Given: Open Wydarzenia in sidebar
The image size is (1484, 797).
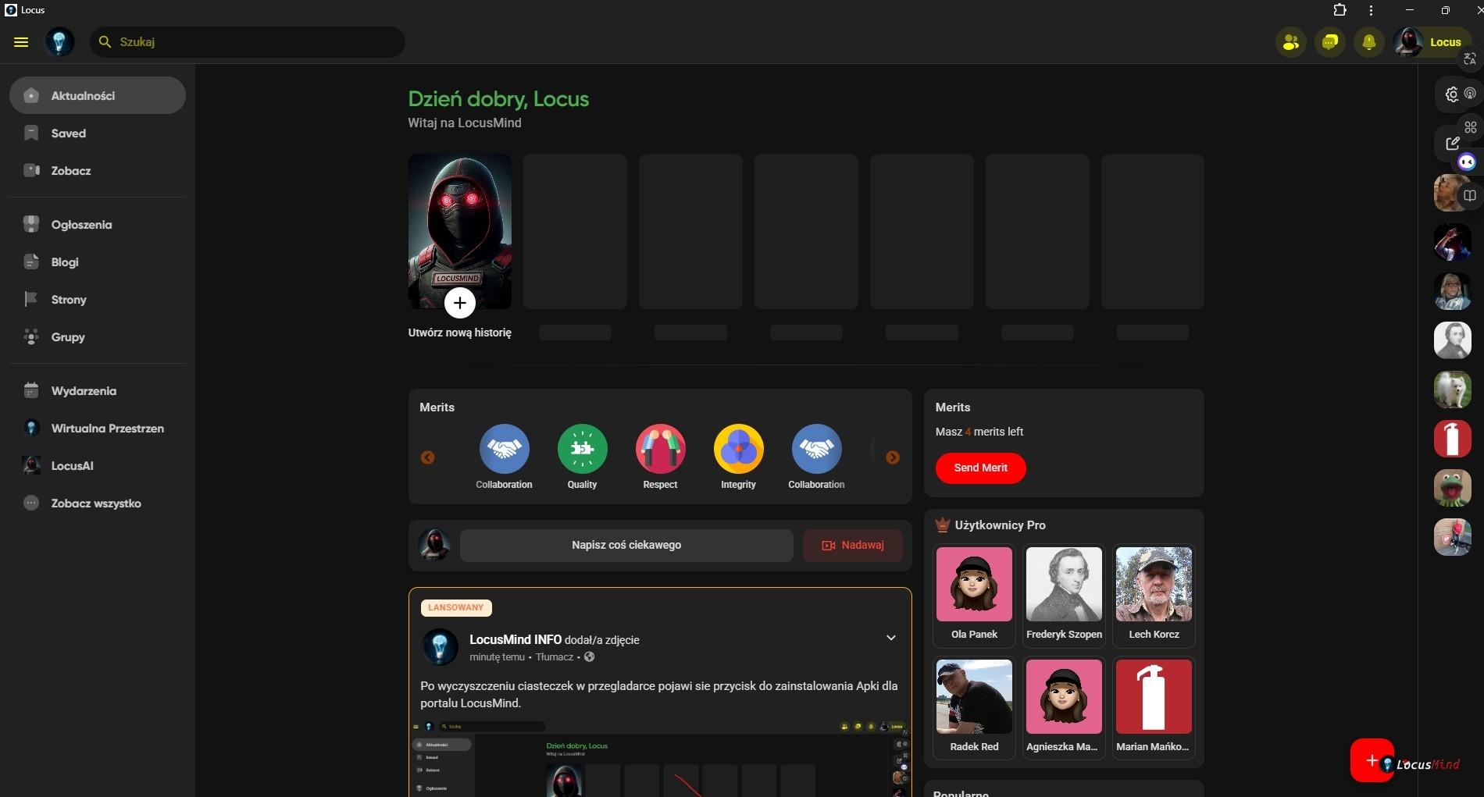Looking at the screenshot, I should (x=98, y=390).
